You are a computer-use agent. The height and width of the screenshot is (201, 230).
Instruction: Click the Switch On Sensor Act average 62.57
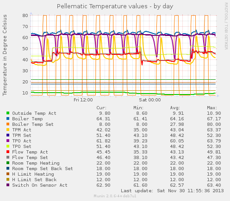point(177,185)
